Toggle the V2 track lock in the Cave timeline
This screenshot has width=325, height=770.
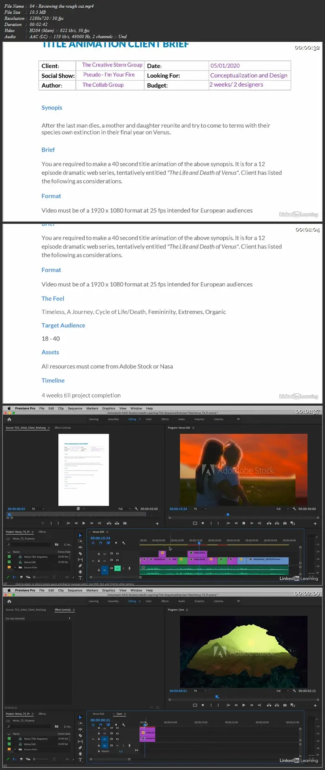pos(99,734)
